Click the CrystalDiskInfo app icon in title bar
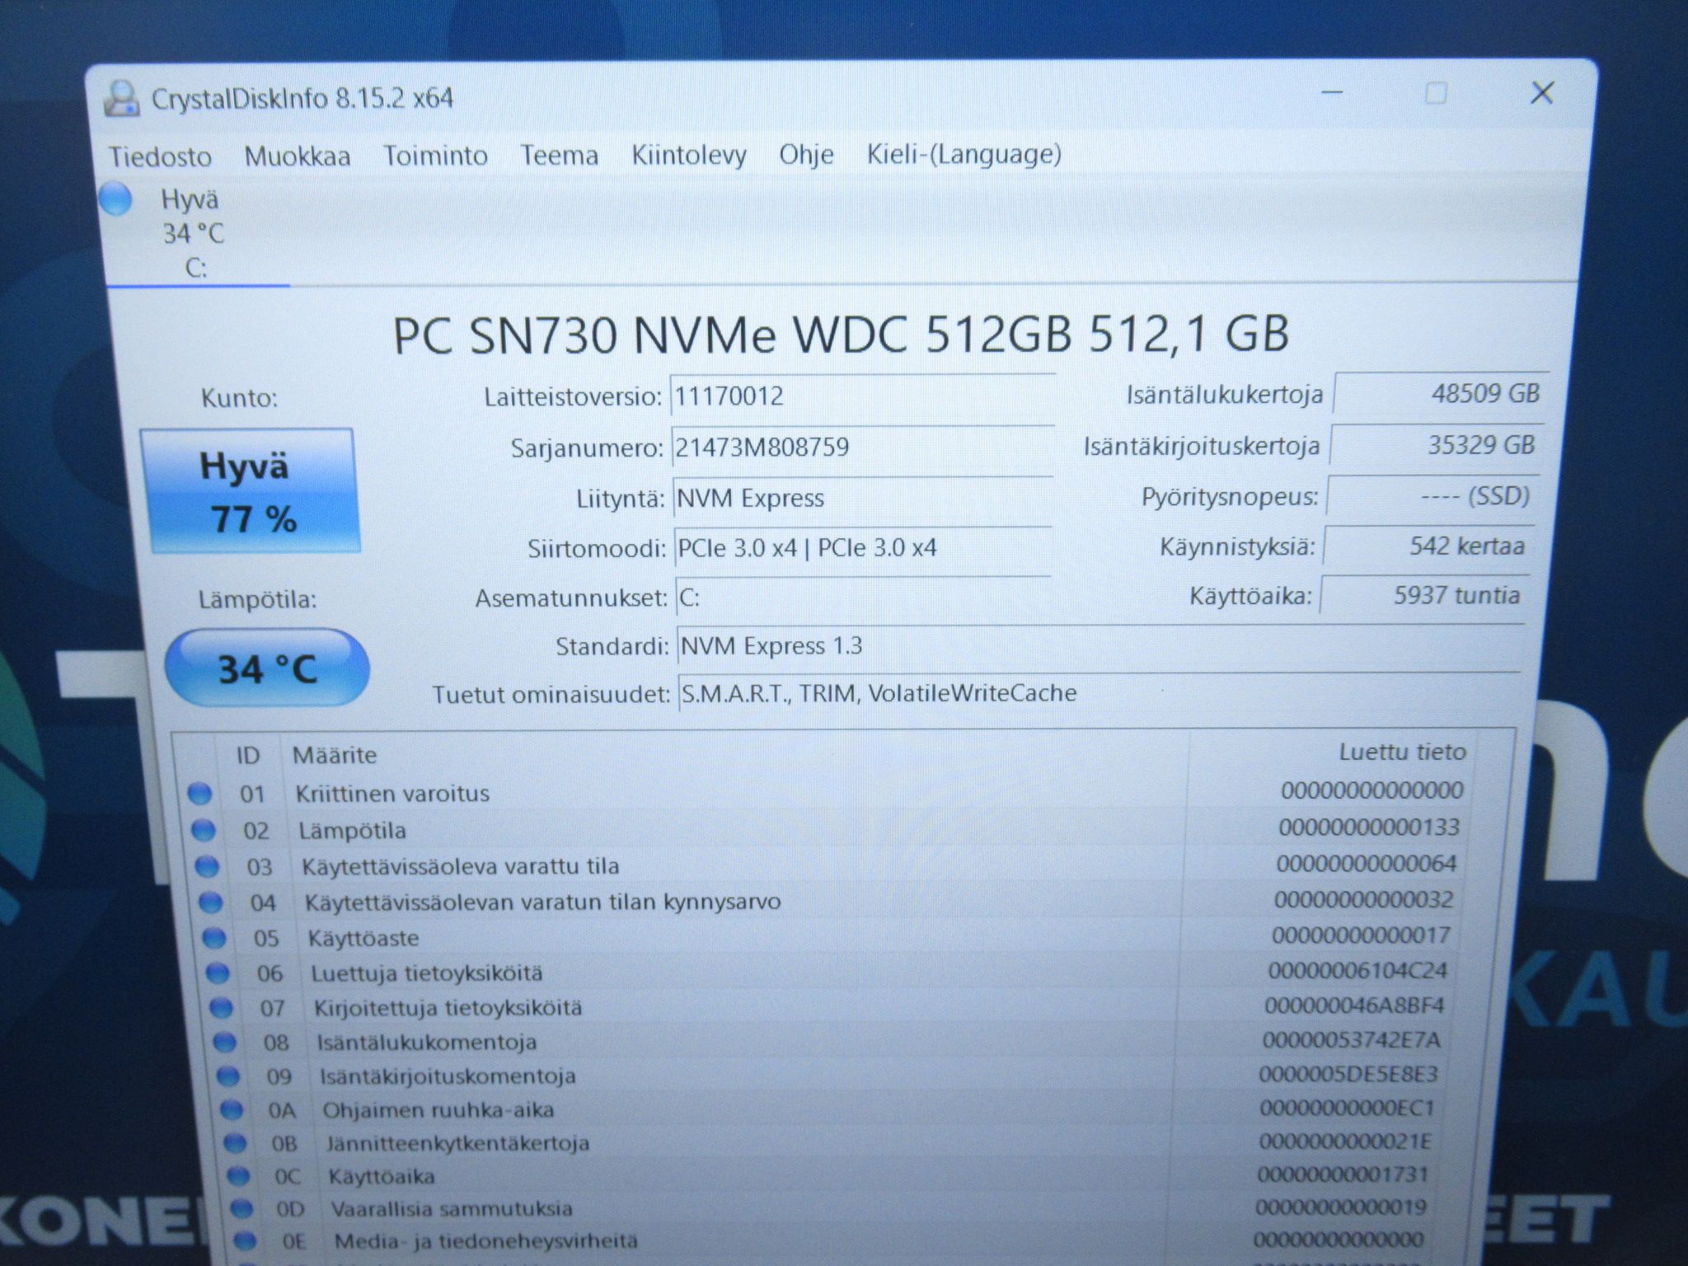This screenshot has height=1266, width=1688. 122,99
